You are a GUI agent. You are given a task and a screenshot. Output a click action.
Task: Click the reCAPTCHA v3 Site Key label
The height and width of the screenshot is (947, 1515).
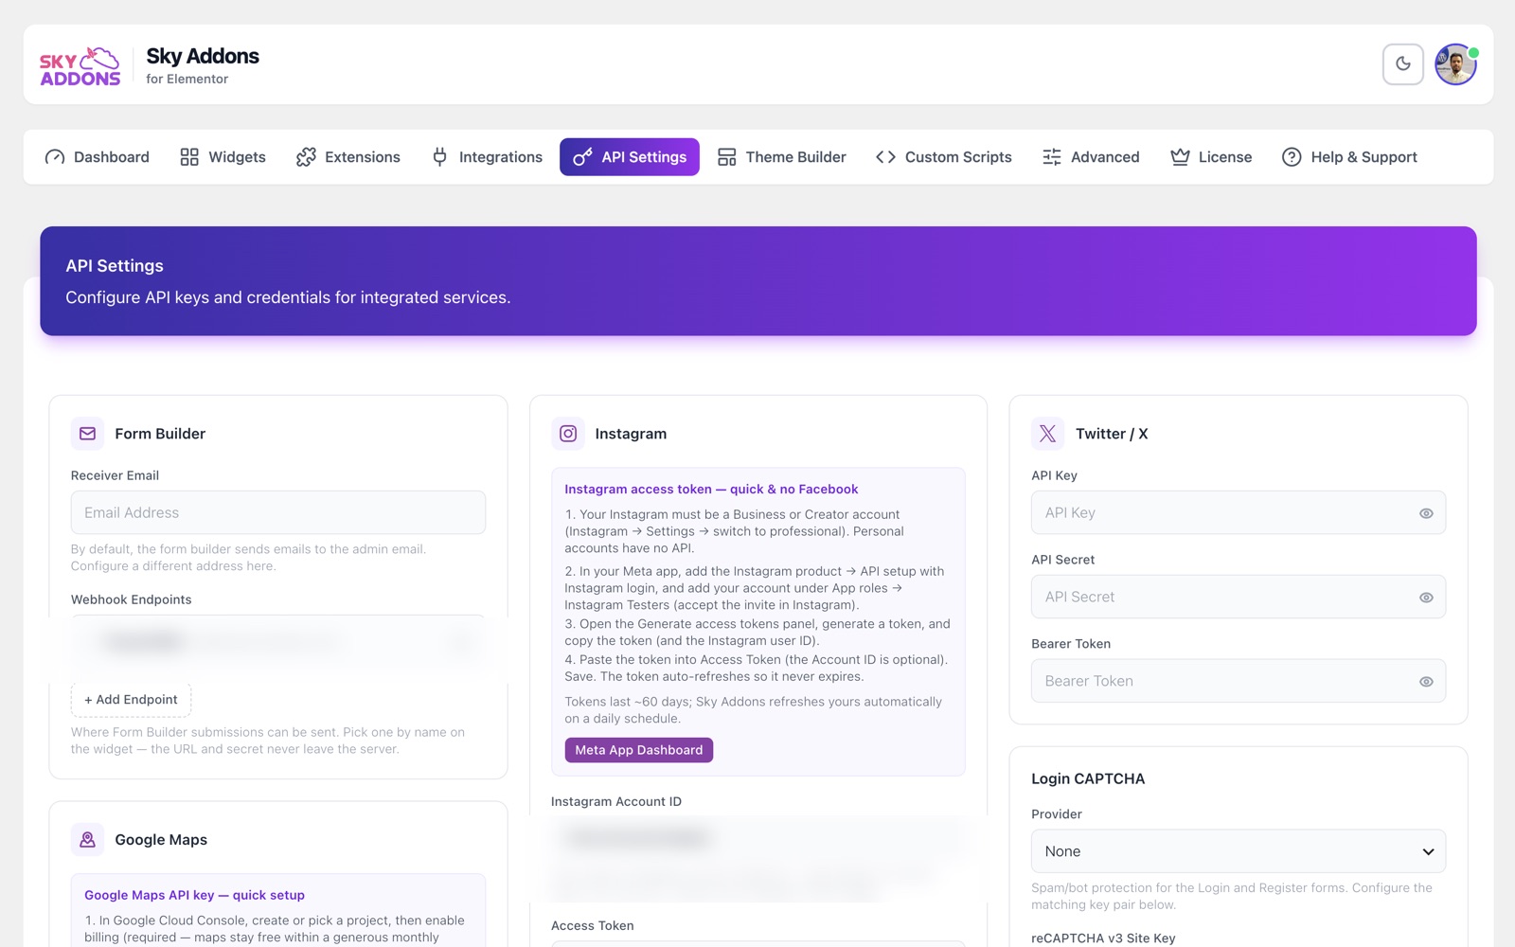[1103, 938]
